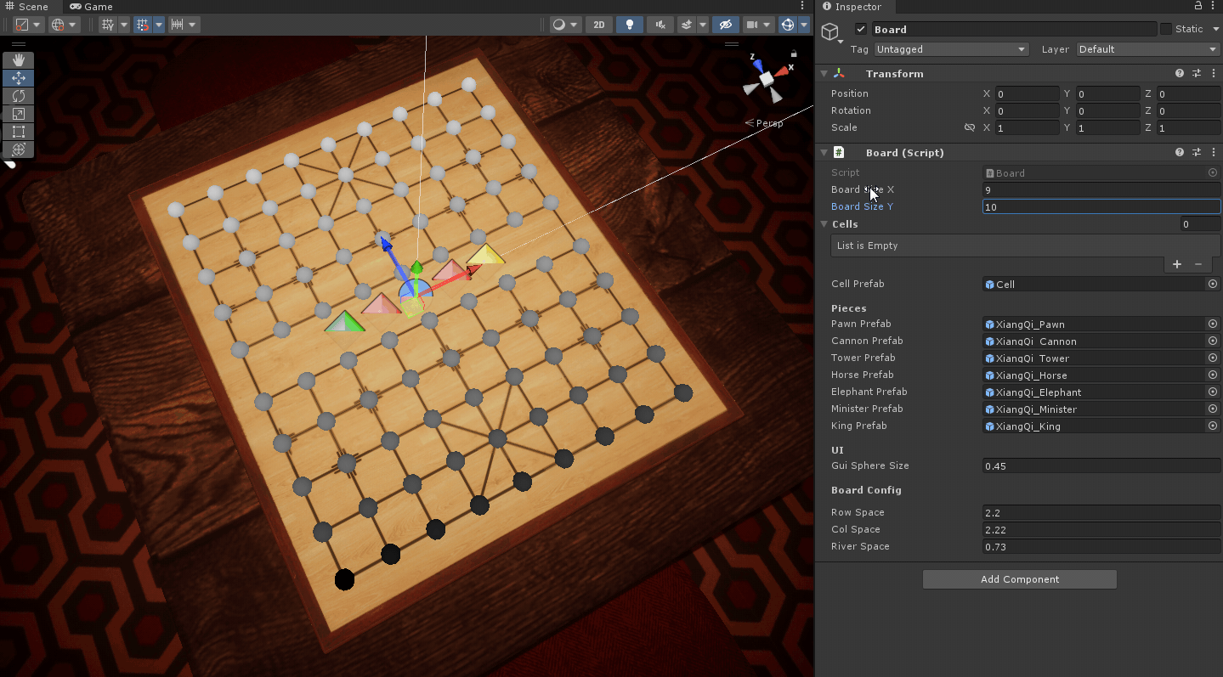This screenshot has height=677, width=1223.
Task: Click the help icon on the Transform component
Action: (x=1179, y=73)
